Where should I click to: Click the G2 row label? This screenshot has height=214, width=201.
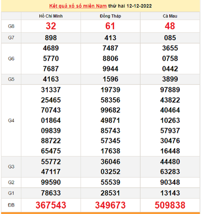coord(11,182)
